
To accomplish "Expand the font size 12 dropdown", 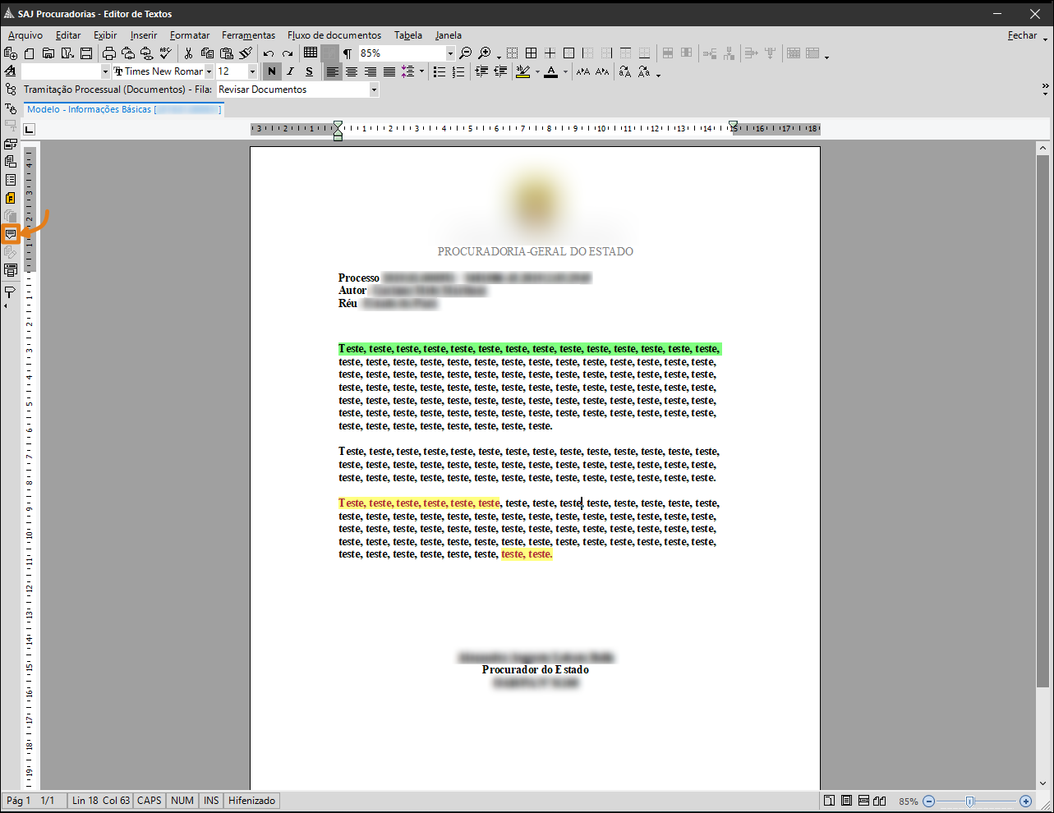I will click(252, 72).
